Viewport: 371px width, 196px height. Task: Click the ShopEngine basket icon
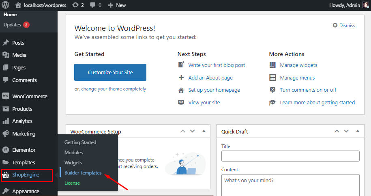tap(6, 175)
